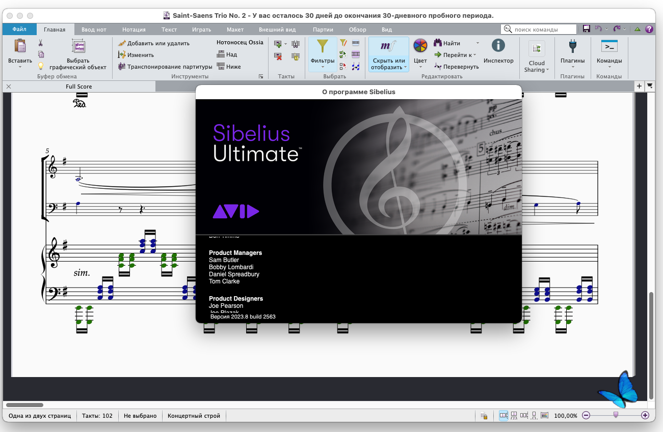Expand the Commands dropdown
Image resolution: width=663 pixels, height=432 pixels.
(x=609, y=67)
